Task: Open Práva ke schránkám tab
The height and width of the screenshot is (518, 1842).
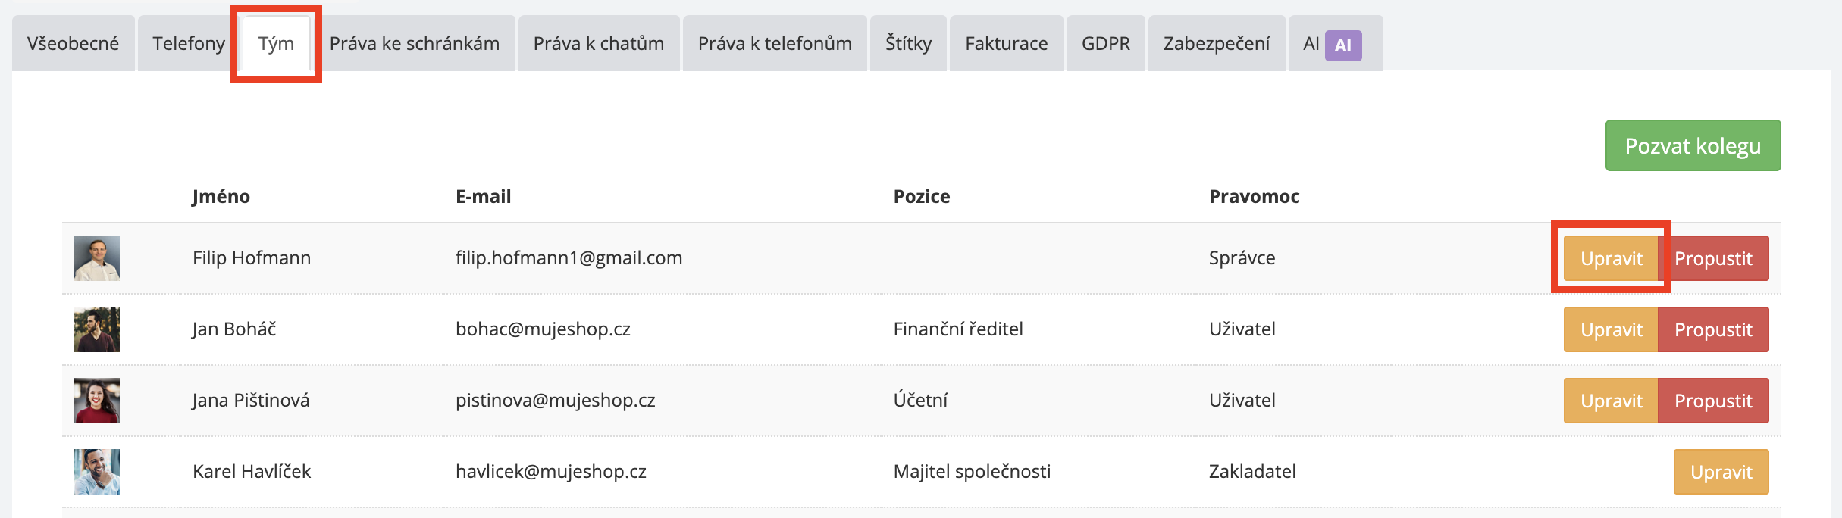Action: [414, 44]
